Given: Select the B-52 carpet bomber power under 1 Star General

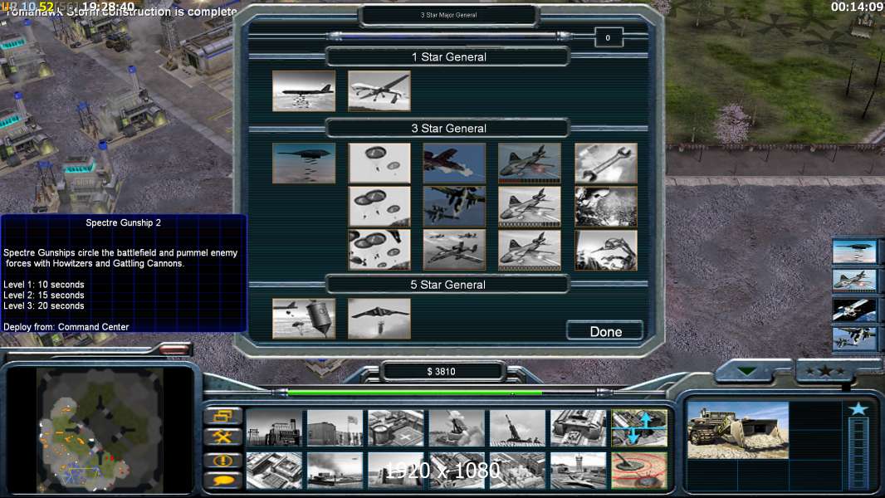Looking at the screenshot, I should [x=304, y=90].
